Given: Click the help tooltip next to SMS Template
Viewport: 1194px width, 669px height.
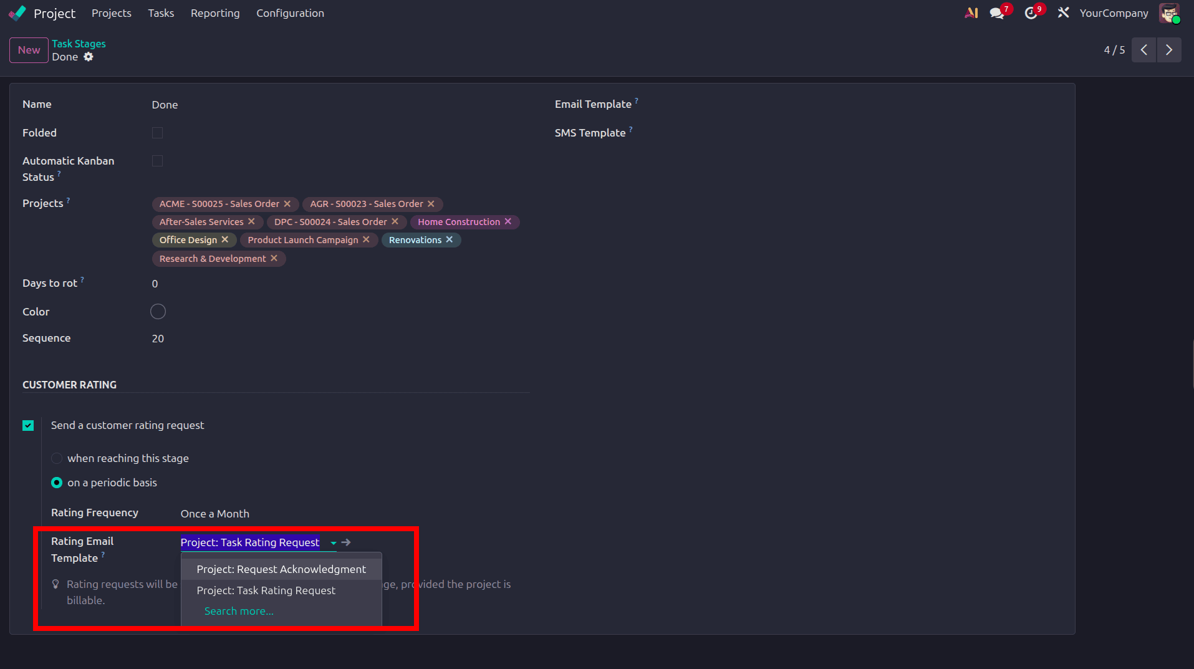Looking at the screenshot, I should pos(630,128).
